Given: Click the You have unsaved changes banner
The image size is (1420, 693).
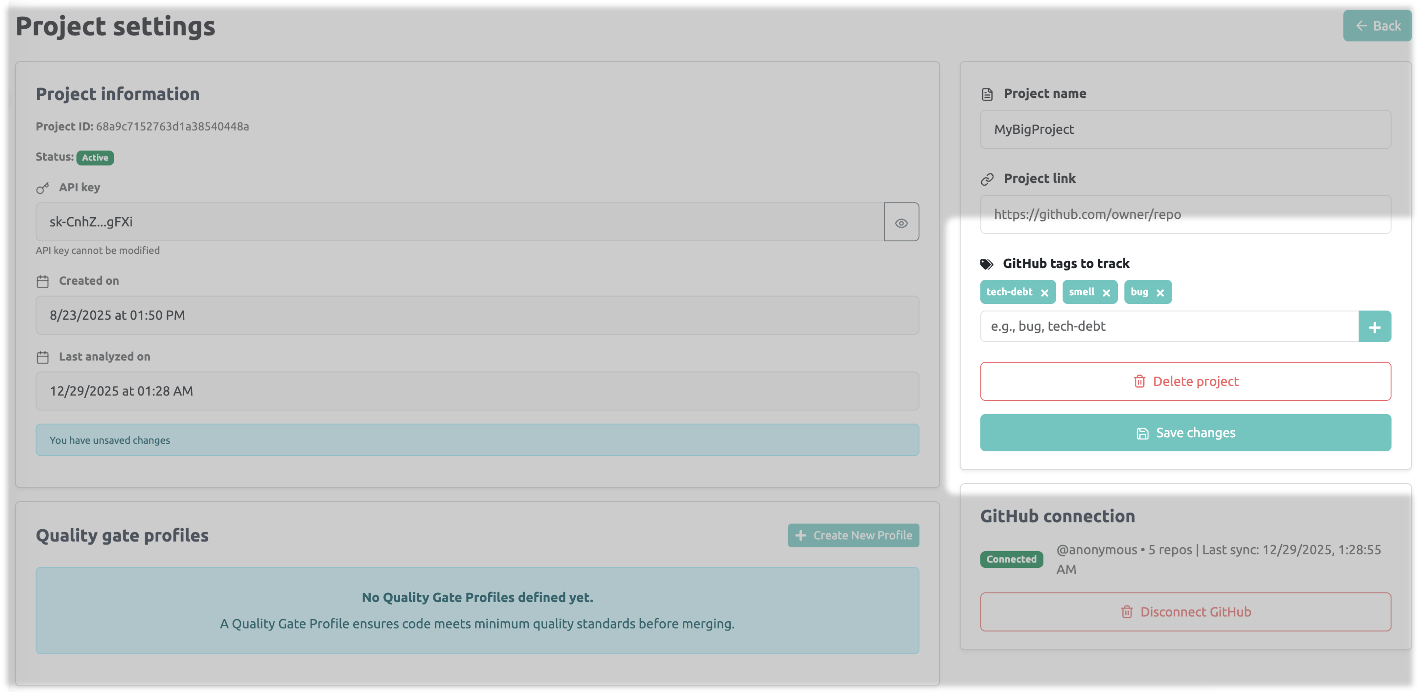Looking at the screenshot, I should pyautogui.click(x=477, y=440).
